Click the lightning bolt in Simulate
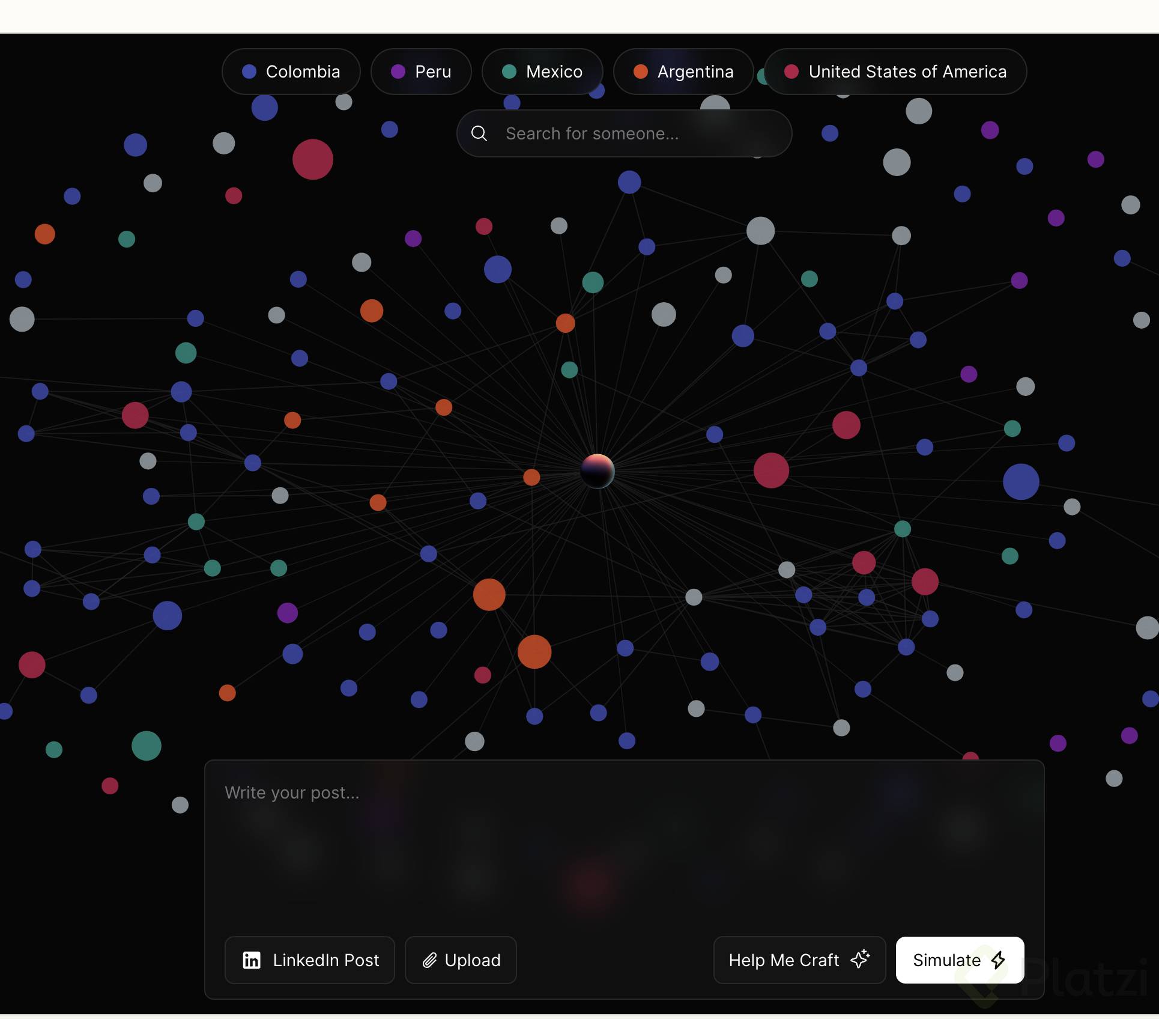The height and width of the screenshot is (1019, 1159). 998,960
